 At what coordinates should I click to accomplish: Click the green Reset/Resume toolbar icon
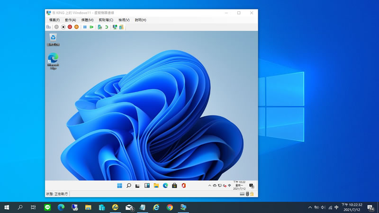91,27
